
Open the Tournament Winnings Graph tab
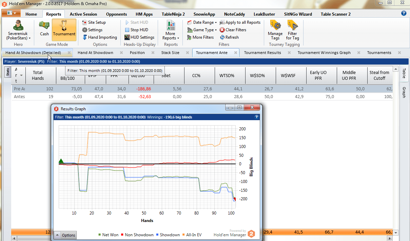point(324,53)
